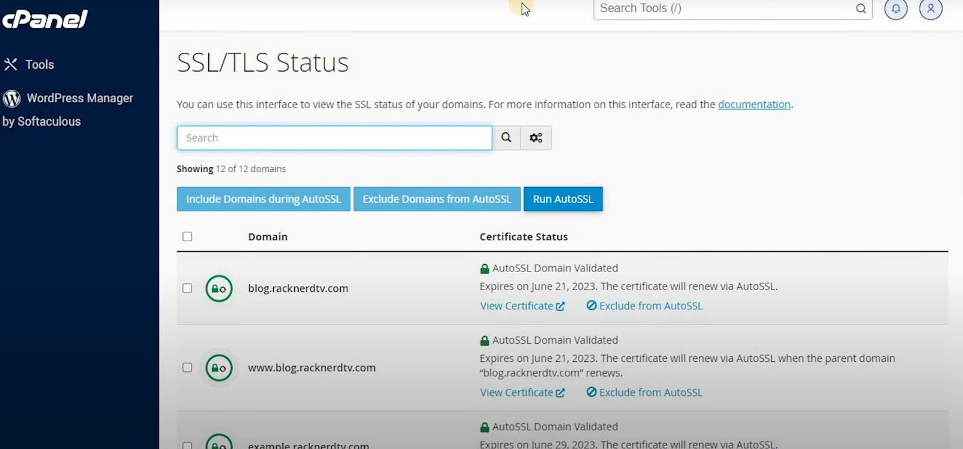Click the domain search magnifier button
This screenshot has height=449, width=963.
(506, 138)
